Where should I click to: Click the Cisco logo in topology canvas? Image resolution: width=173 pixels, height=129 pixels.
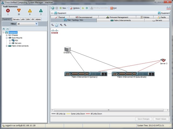pos(55,31)
